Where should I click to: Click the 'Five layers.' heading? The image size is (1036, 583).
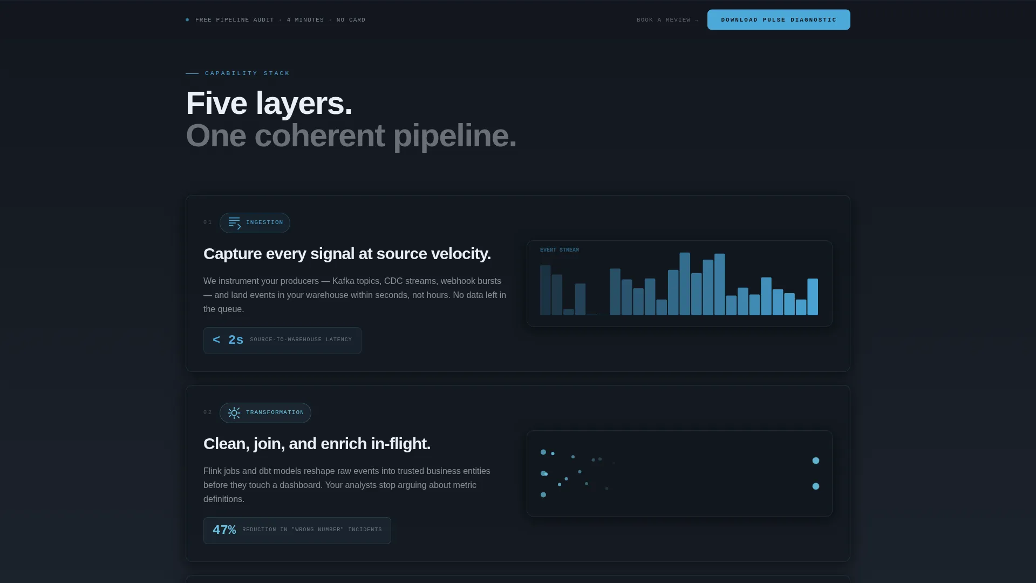269,103
